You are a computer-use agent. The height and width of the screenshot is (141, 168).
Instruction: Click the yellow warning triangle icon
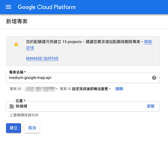pos(16,44)
